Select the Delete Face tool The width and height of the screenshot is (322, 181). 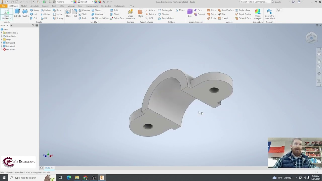pos(117,18)
